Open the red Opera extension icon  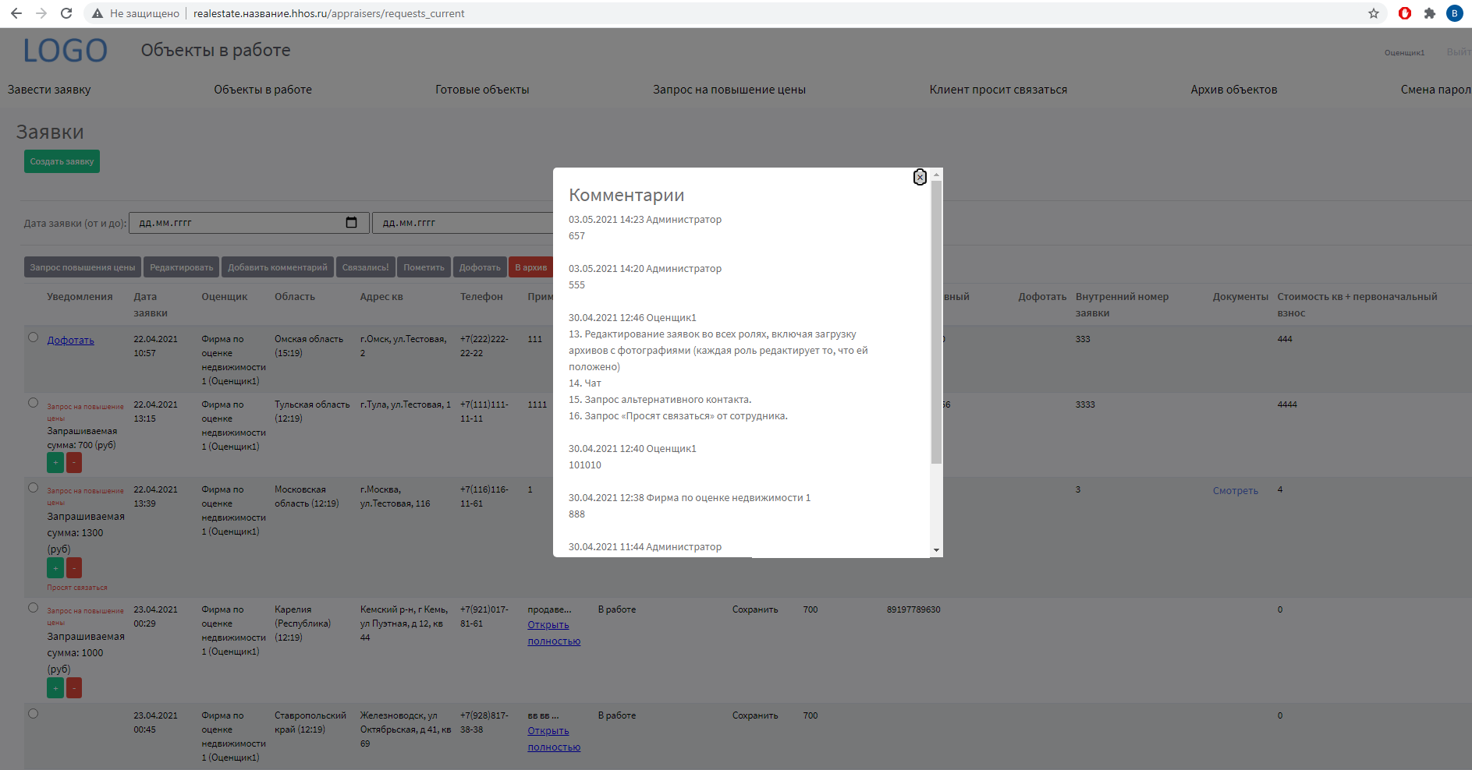click(x=1405, y=13)
